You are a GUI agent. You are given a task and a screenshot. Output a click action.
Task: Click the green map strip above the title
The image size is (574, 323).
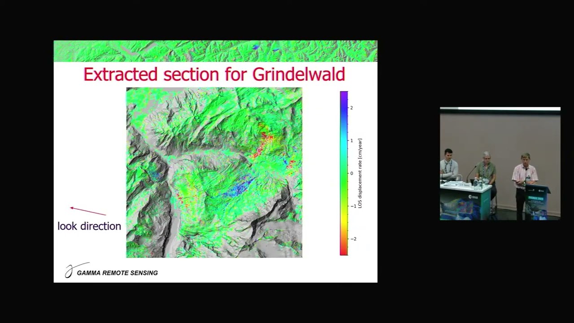click(x=215, y=51)
